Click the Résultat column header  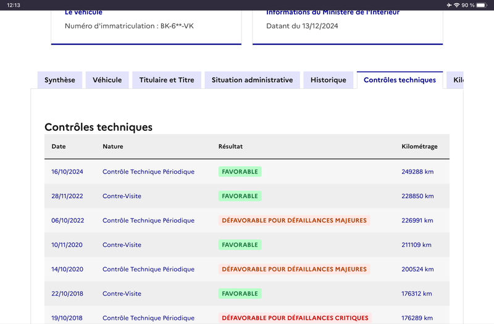(230, 146)
